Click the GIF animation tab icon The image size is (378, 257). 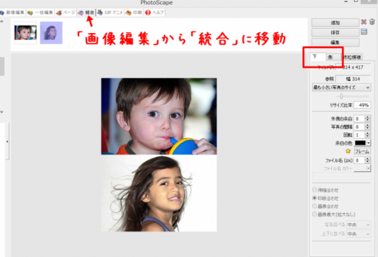tap(100, 12)
